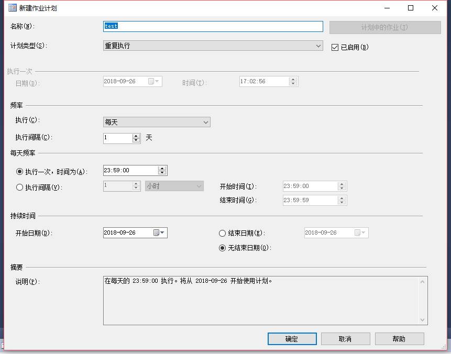This screenshot has width=451, height=354.
Task: Select the 无结束日期(O) radio button
Action: click(x=222, y=248)
